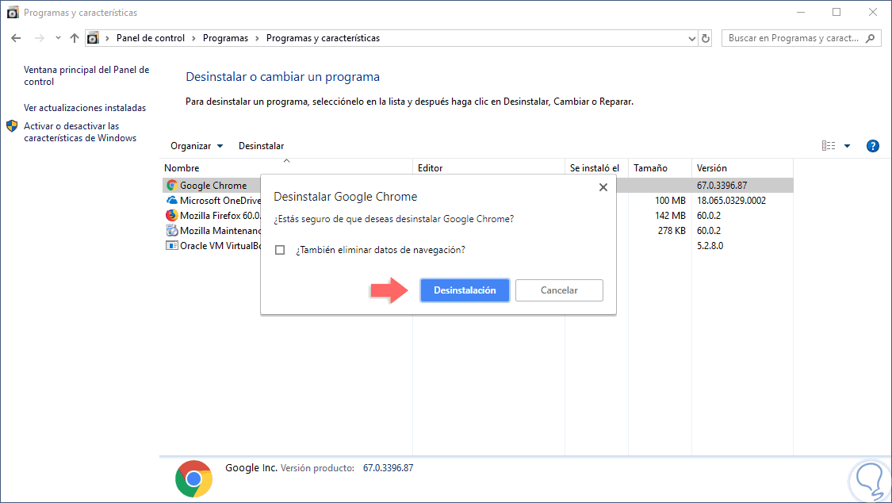892x503 pixels.
Task: Click the 100 MB size cell
Action: click(x=670, y=200)
